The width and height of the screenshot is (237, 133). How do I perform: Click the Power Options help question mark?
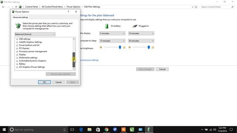click(68, 11)
